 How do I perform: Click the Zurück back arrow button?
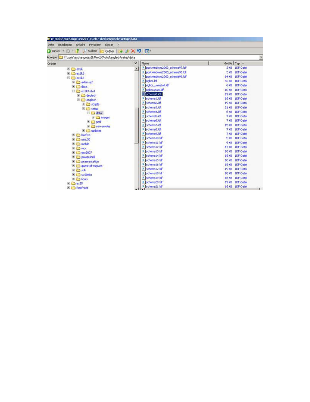49,51
